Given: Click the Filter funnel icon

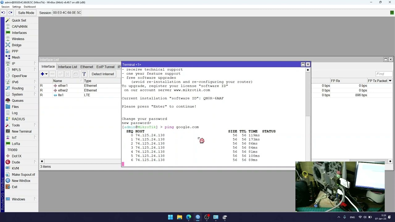Looking at the screenshot, I should (84, 74).
